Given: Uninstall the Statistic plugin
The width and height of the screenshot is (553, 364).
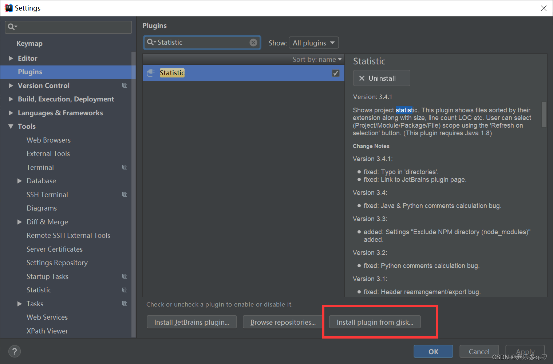Looking at the screenshot, I should point(381,78).
